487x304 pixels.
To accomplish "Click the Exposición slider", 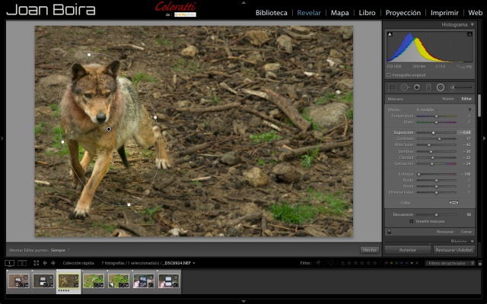I will (x=436, y=132).
